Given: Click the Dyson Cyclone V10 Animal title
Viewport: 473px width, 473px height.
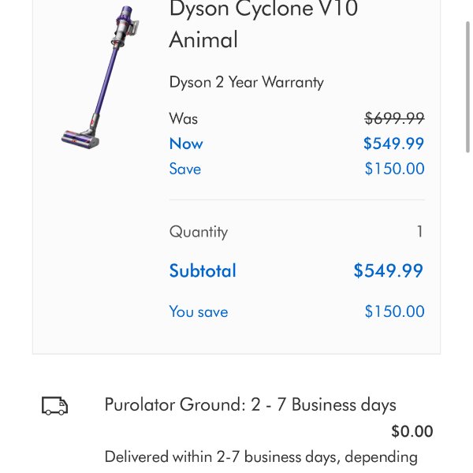Looking at the screenshot, I should (263, 24).
